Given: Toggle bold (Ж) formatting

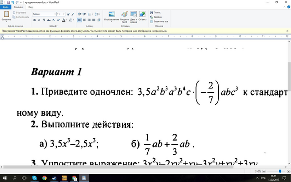Looking at the screenshot, I should [35, 20].
